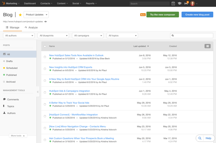
Task: Open the Contacts menu in navigation
Action: point(46,3)
